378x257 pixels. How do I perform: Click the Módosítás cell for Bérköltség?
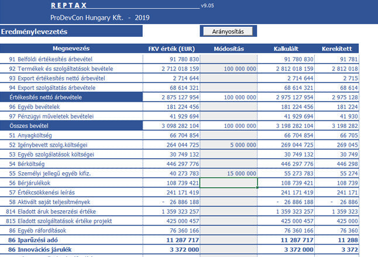coord(229,164)
